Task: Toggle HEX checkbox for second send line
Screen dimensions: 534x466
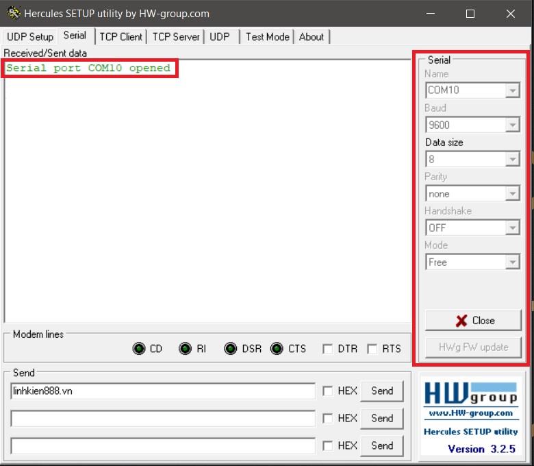Action: point(328,418)
